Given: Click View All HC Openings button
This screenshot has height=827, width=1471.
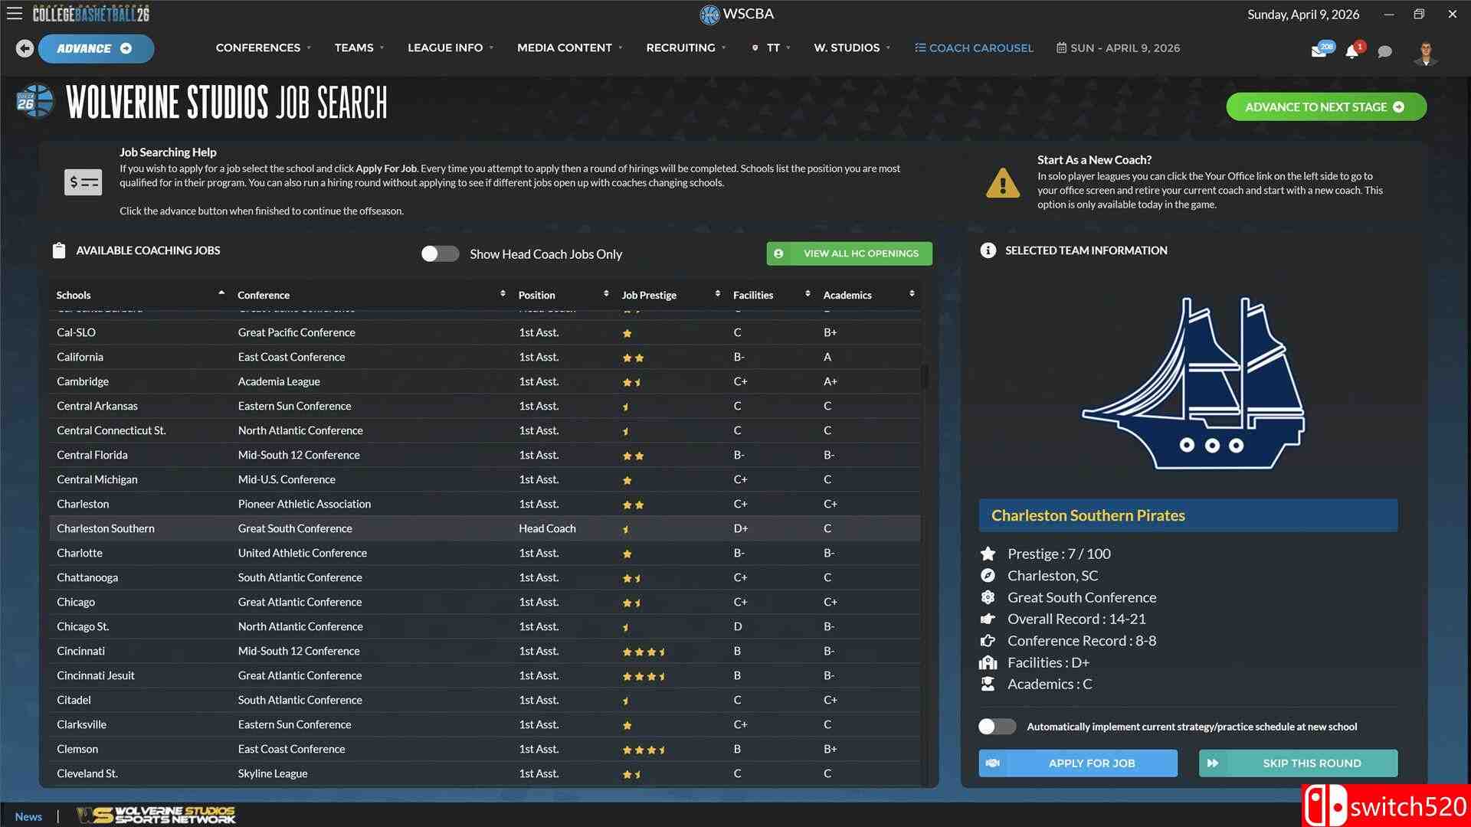Looking at the screenshot, I should pyautogui.click(x=849, y=253).
